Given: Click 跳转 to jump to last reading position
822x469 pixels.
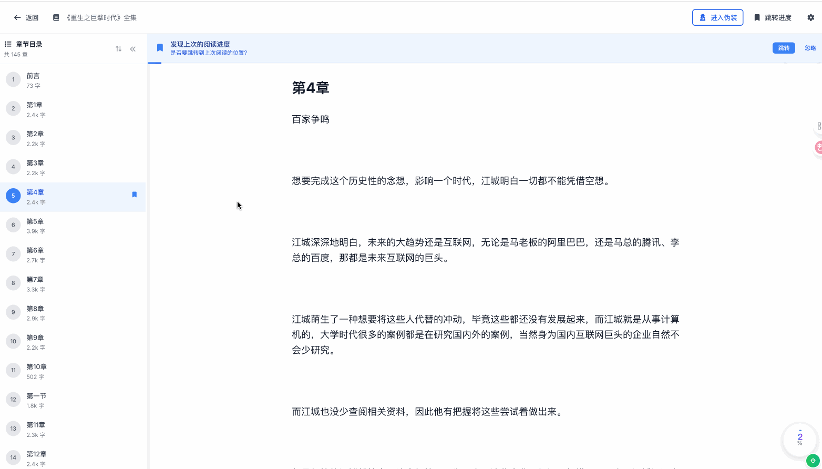Looking at the screenshot, I should click(x=784, y=47).
